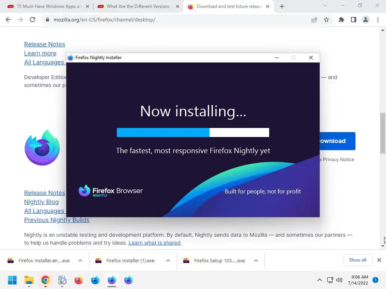Open the Windows Start menu

click(12, 280)
